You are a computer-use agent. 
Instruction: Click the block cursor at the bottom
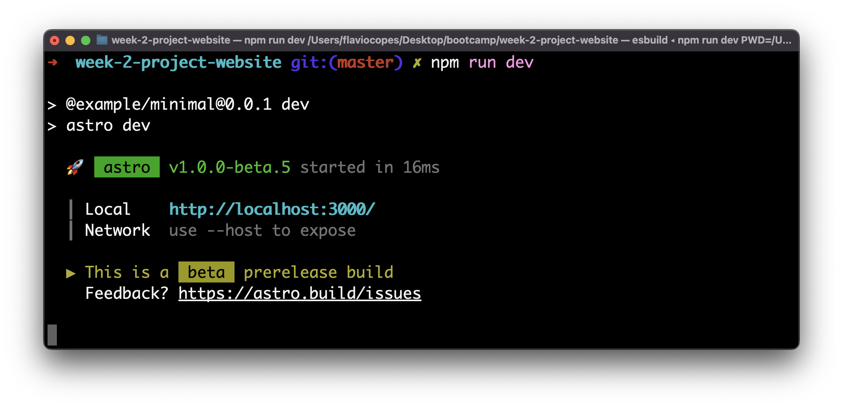52,335
